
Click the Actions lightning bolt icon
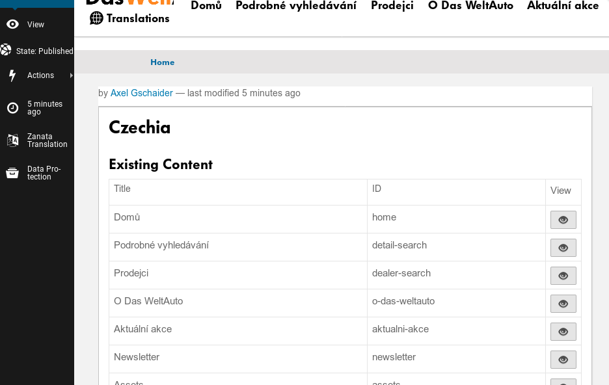coord(12,75)
